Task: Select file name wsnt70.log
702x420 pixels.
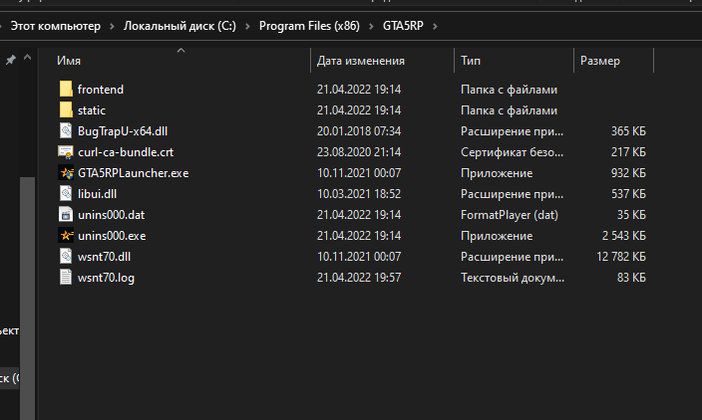Action: click(x=106, y=278)
